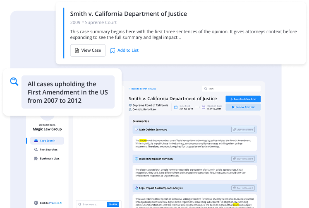The image size is (309, 208).
Task: Remove this case from the list
Action: coord(243,107)
